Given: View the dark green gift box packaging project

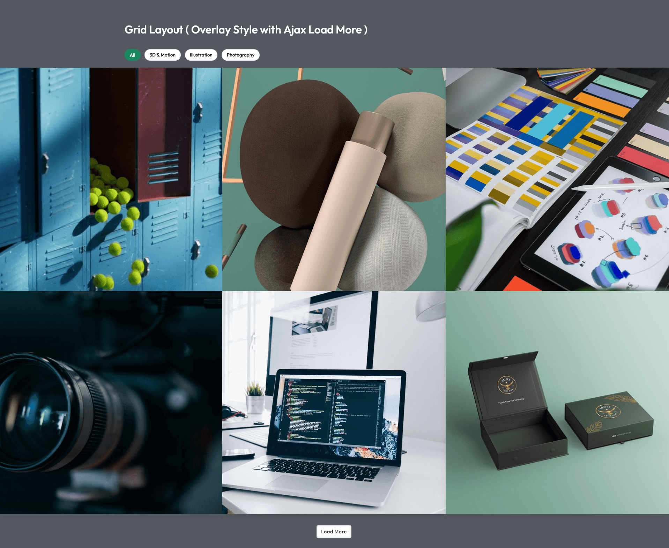Looking at the screenshot, I should pos(557,403).
